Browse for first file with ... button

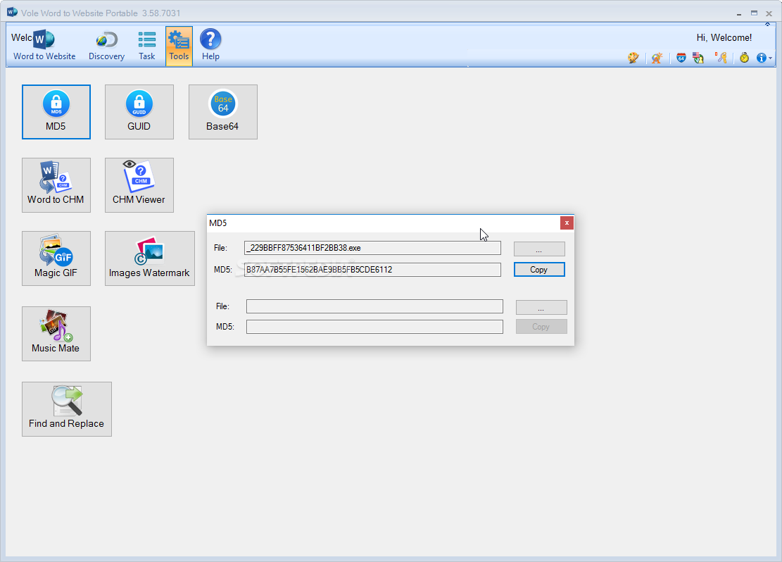point(539,249)
